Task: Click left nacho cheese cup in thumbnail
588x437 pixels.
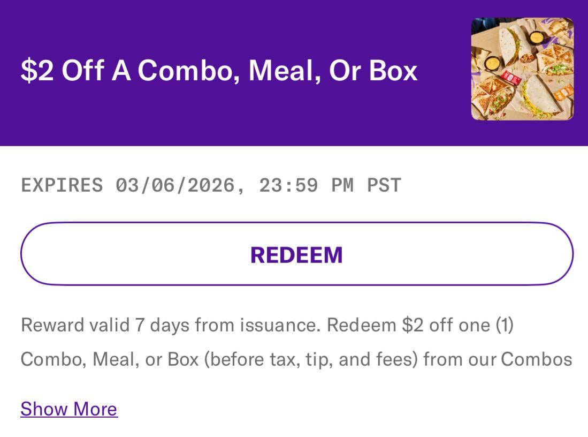Action: tap(493, 63)
